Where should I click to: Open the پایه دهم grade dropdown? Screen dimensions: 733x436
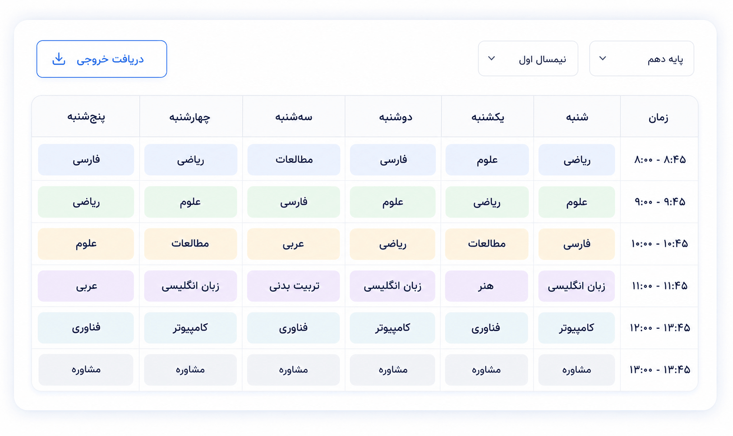[x=641, y=59]
